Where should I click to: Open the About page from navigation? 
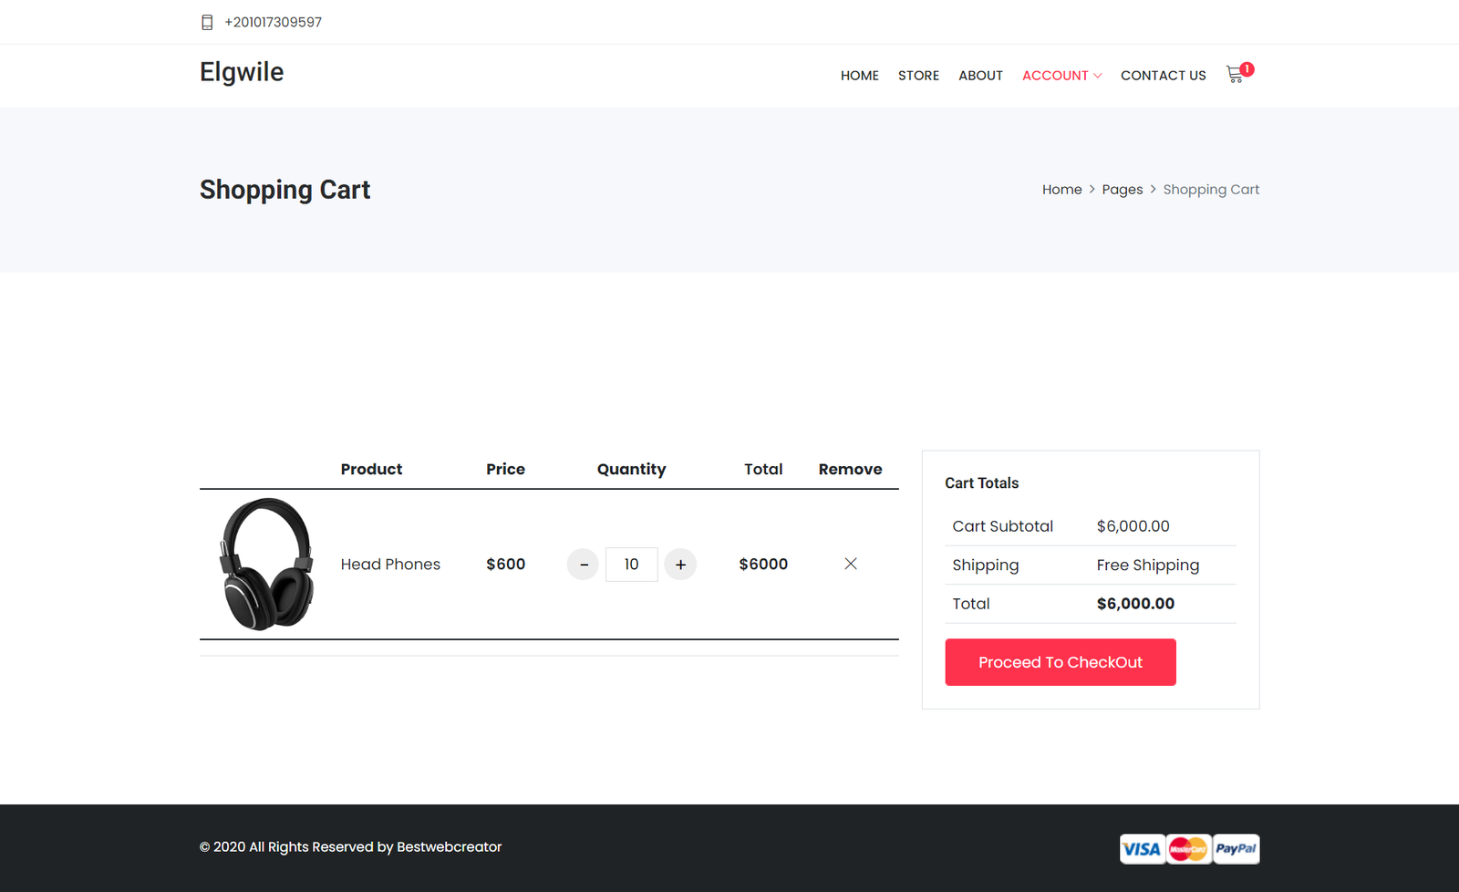click(x=980, y=76)
